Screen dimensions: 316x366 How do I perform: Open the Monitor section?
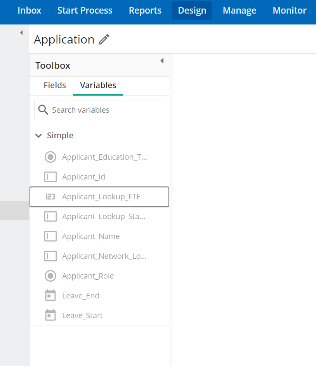point(290,10)
